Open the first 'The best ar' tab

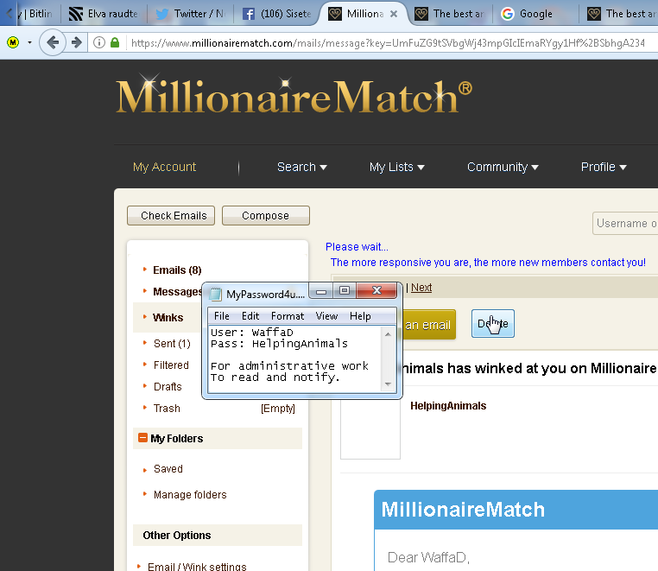click(x=451, y=14)
